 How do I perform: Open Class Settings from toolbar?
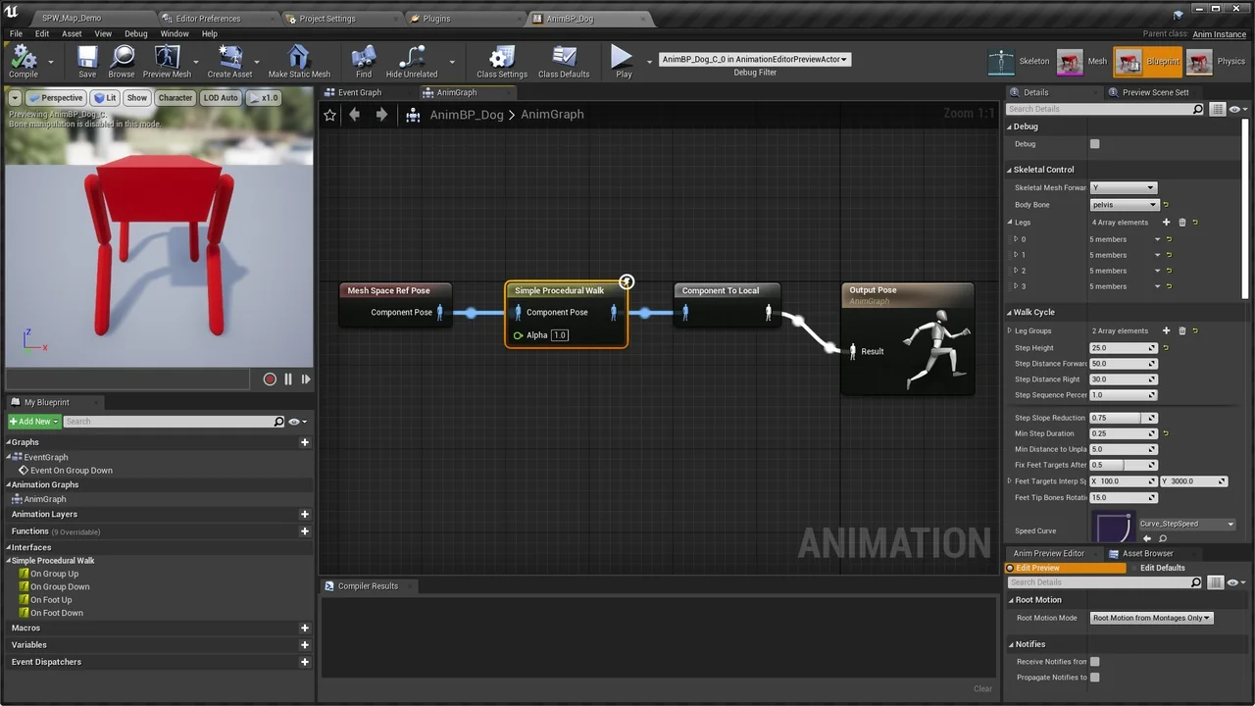pyautogui.click(x=502, y=61)
